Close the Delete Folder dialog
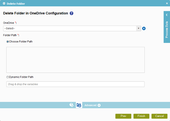 (167, 3)
